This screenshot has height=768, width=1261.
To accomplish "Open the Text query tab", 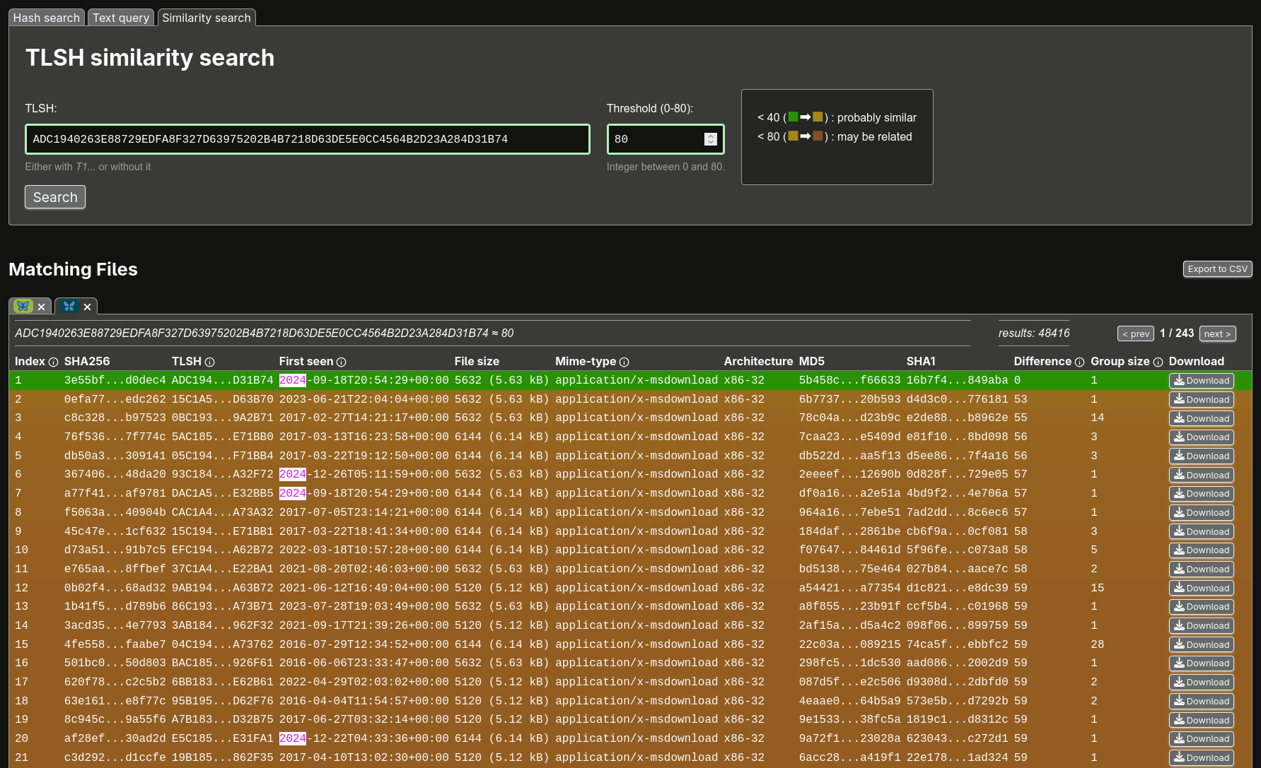I will pyautogui.click(x=120, y=18).
